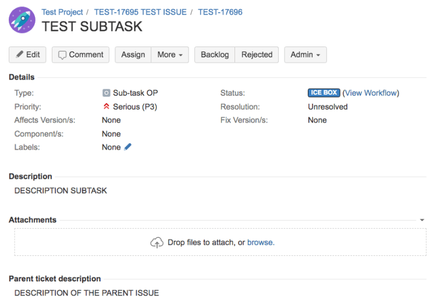Click the Comment button
This screenshot has width=430, height=307.
tap(81, 55)
